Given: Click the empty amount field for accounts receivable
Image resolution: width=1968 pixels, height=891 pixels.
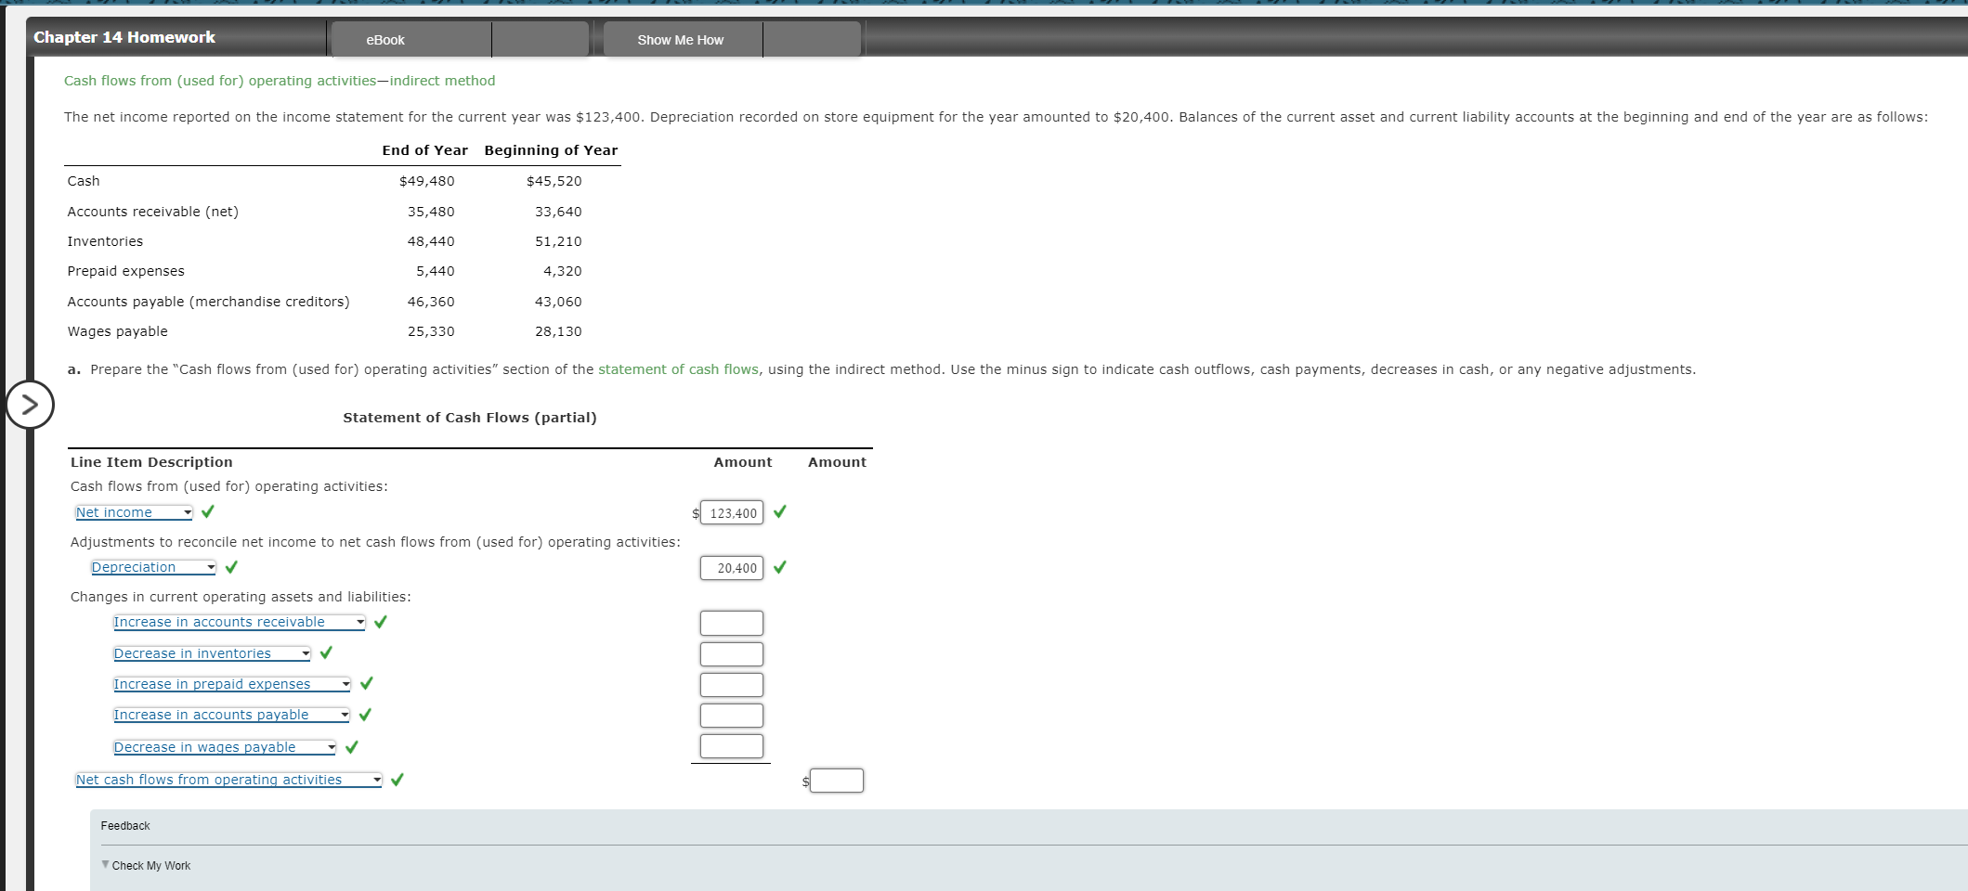Looking at the screenshot, I should point(730,622).
